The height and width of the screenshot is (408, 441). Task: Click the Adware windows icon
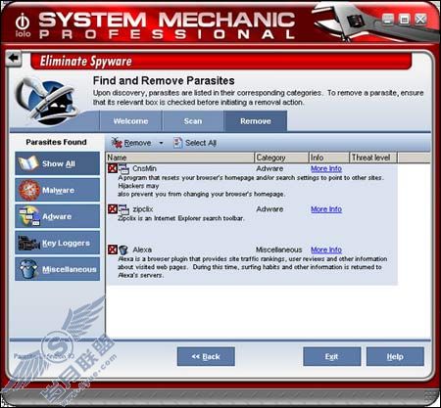(29, 216)
